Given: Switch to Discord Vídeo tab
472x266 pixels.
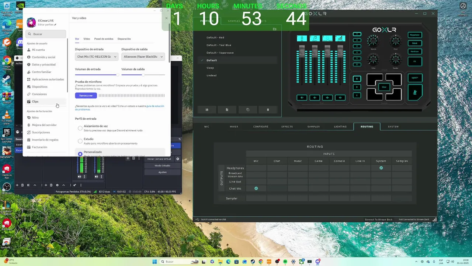Looking at the screenshot, I should 87,39.
